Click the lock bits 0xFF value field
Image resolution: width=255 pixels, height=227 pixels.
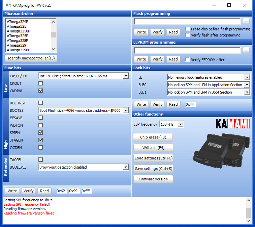click(191, 104)
